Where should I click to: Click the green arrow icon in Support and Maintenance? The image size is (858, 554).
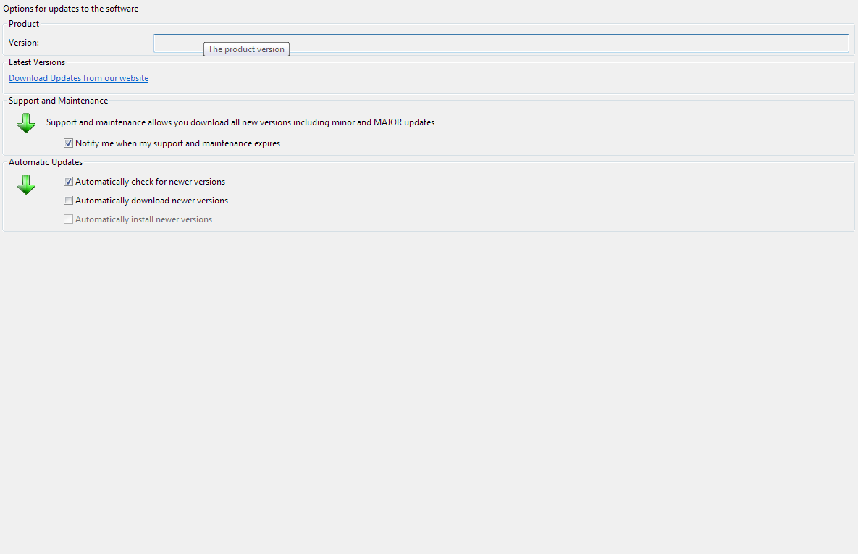26,123
